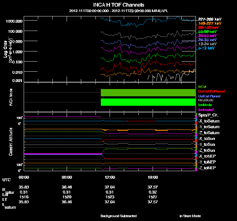Click the 'UTC' row header
Viewport: 237px width, 221px height.
coord(7,180)
